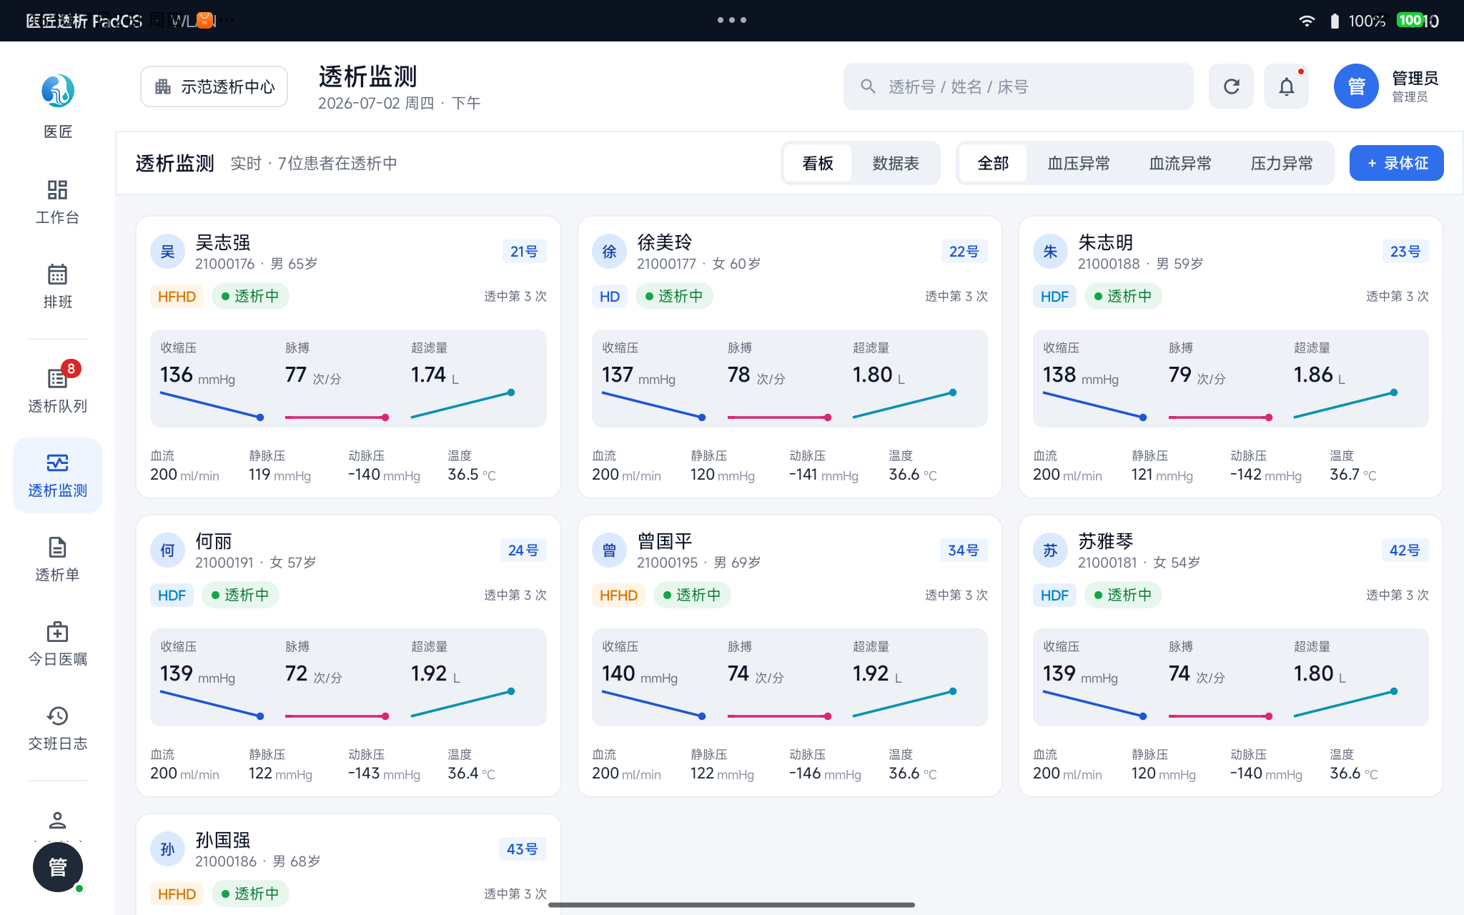
Task: Open notifications bell icon
Action: tap(1286, 86)
